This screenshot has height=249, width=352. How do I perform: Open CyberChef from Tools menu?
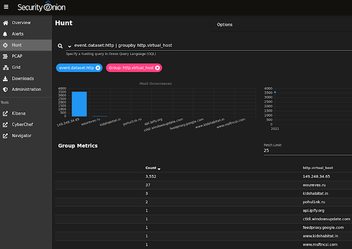[22, 124]
